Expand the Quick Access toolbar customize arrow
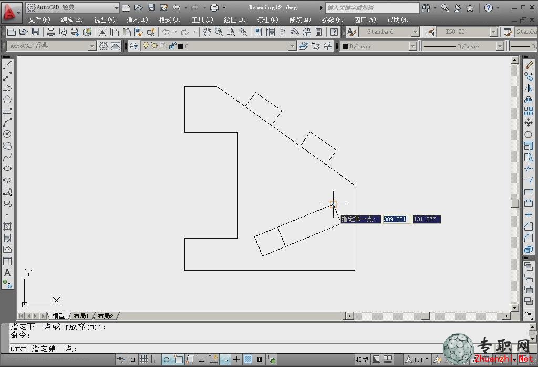538x367 pixels. 224,7
